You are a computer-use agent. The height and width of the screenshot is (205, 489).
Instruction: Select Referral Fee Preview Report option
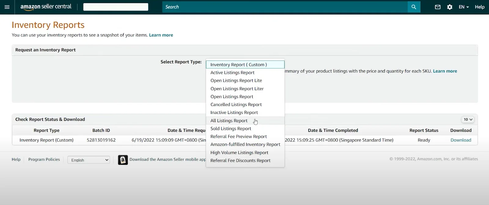245,137
